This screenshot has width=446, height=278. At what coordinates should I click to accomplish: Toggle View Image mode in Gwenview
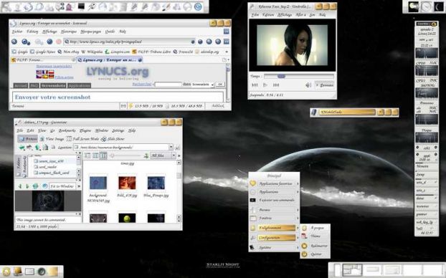(x=52, y=139)
